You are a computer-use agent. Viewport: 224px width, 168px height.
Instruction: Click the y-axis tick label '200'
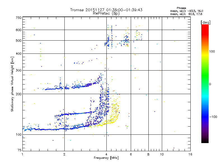pyautogui.click(x=18, y=94)
